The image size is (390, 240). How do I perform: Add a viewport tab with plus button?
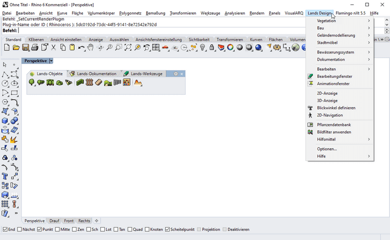pyautogui.click(x=97, y=221)
